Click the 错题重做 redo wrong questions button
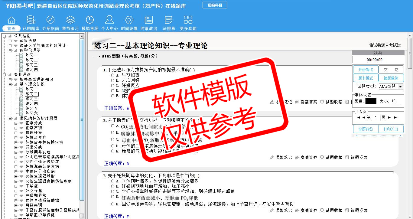This screenshot has height=219, width=413. point(391,78)
